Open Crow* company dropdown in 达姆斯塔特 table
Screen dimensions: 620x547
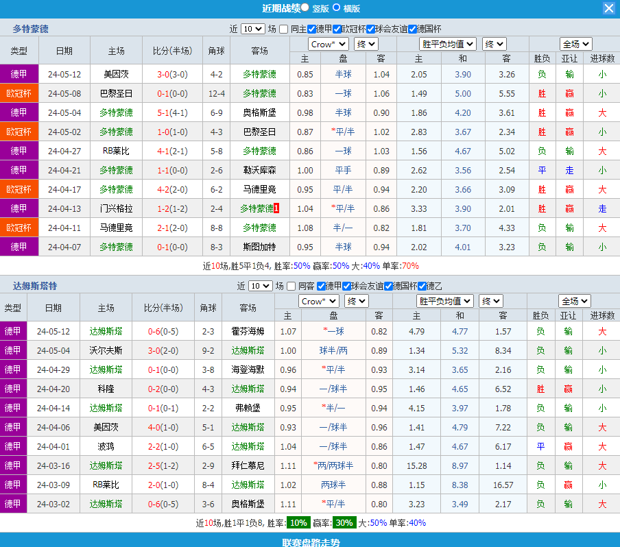point(319,301)
